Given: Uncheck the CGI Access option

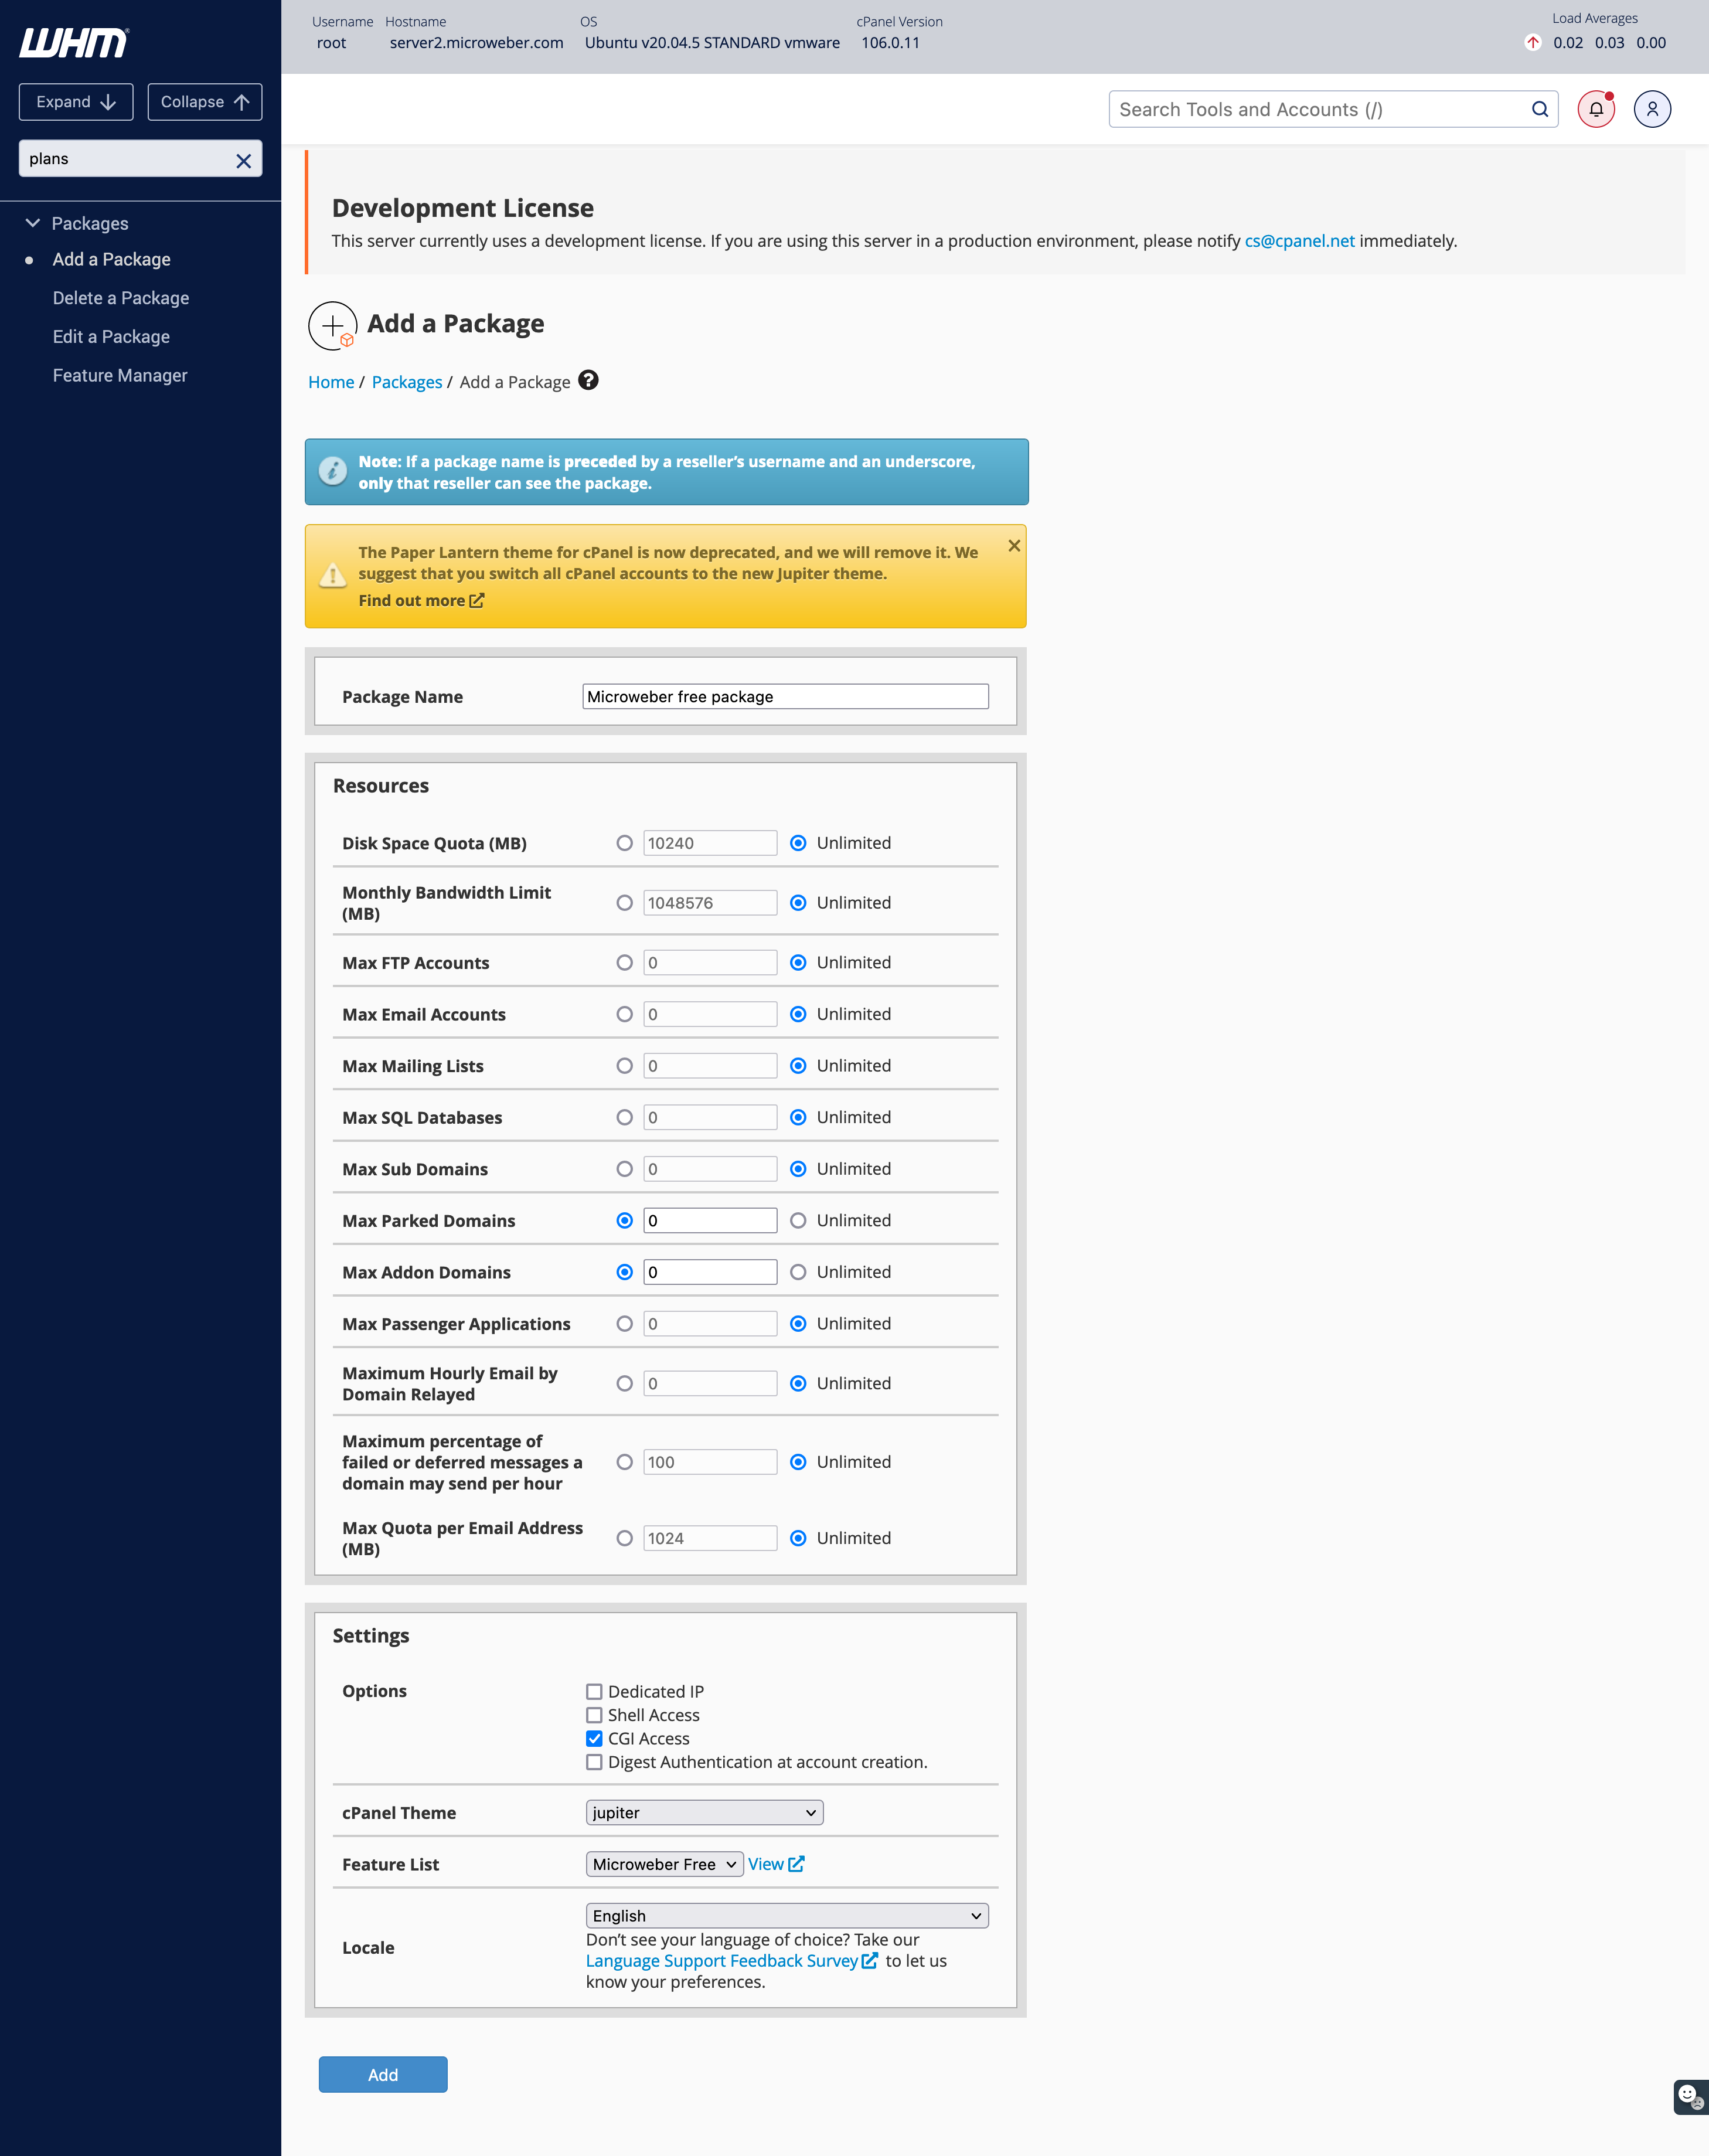Looking at the screenshot, I should pos(594,1738).
